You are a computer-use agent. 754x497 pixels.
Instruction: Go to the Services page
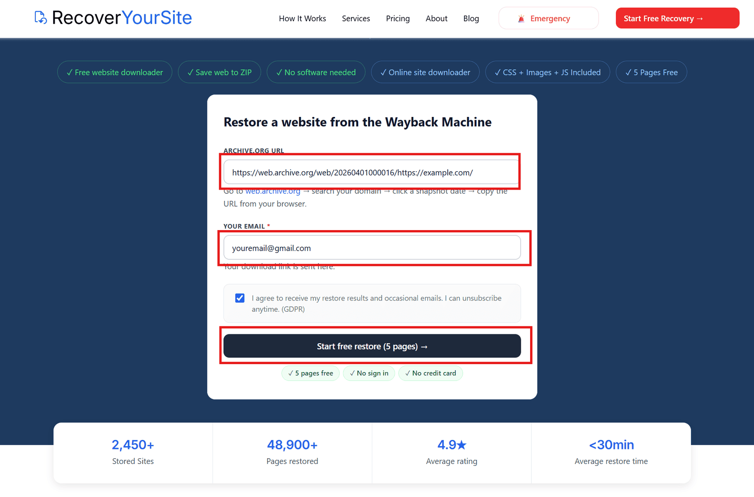tap(356, 18)
